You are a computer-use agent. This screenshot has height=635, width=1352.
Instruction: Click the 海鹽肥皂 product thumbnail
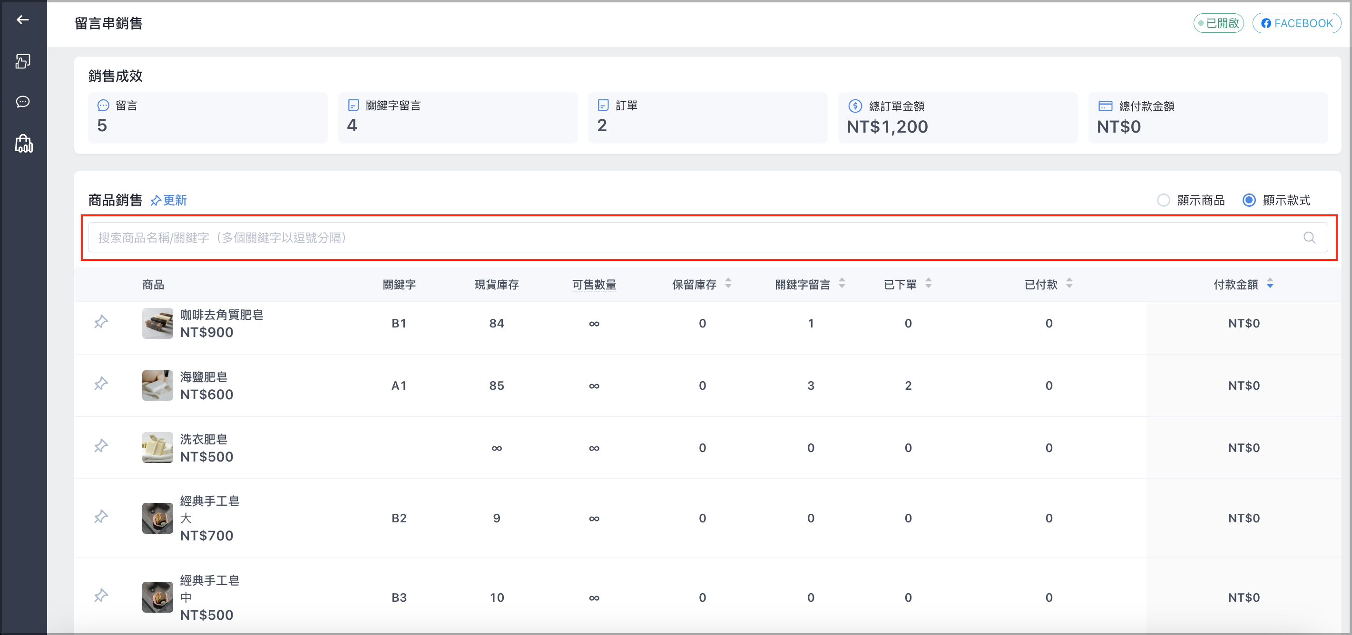coord(157,385)
